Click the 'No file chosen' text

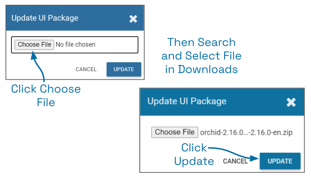click(x=76, y=45)
